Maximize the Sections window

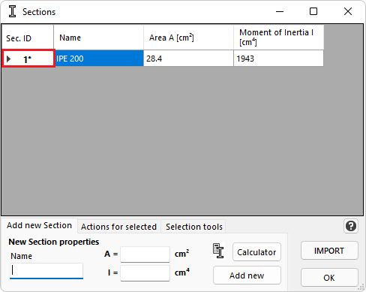313,11
